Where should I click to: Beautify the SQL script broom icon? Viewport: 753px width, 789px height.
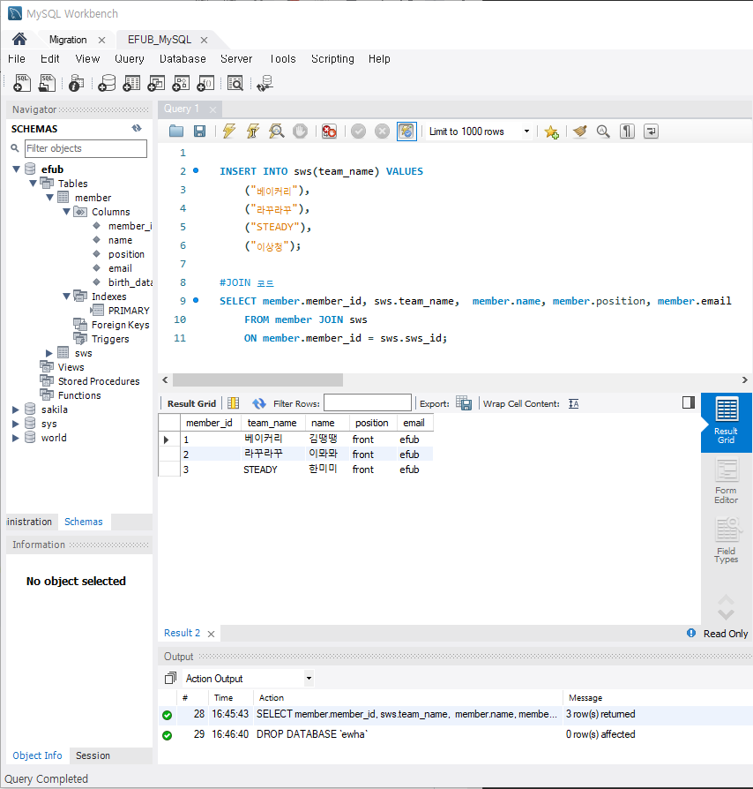[x=579, y=131]
